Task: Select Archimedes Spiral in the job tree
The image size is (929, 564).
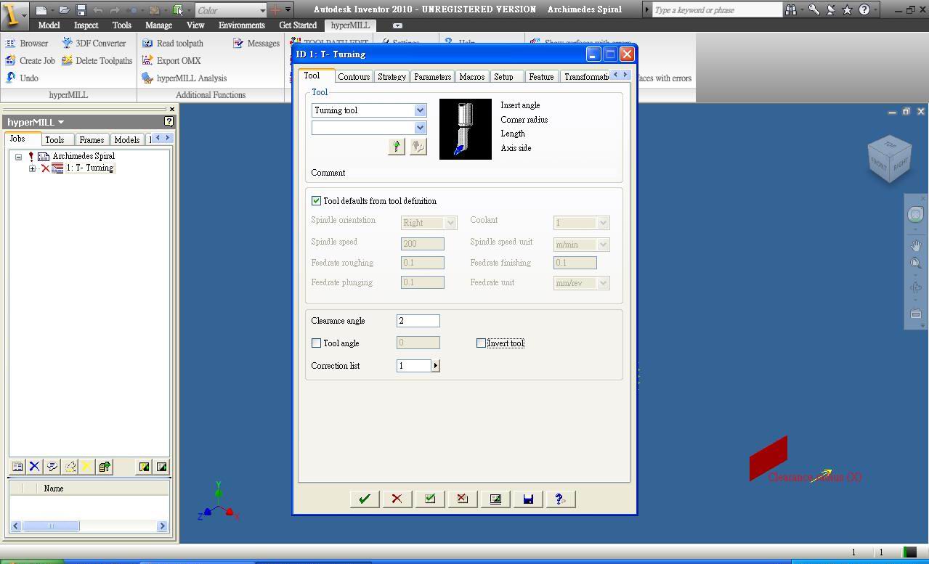Action: point(84,156)
